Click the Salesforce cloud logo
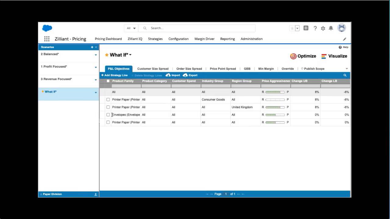This screenshot has width=390, height=219. [x=47, y=28]
